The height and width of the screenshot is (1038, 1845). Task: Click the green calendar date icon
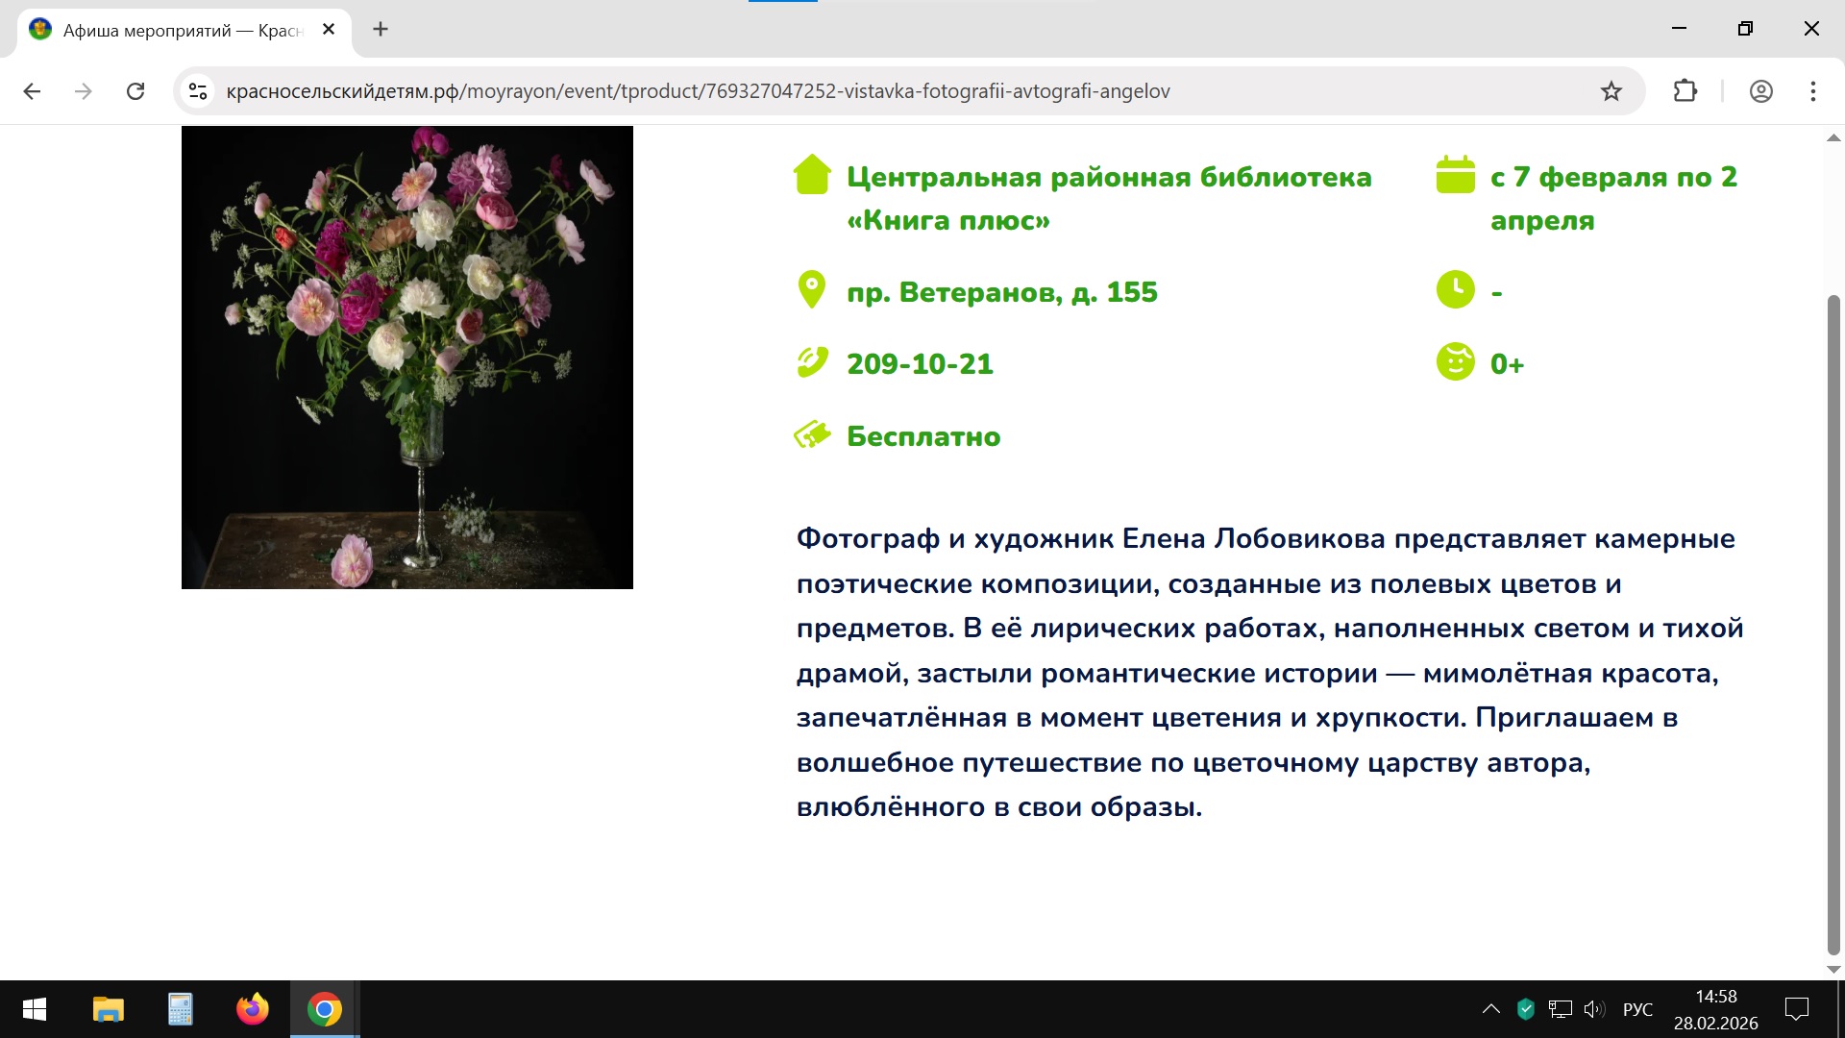click(x=1455, y=176)
